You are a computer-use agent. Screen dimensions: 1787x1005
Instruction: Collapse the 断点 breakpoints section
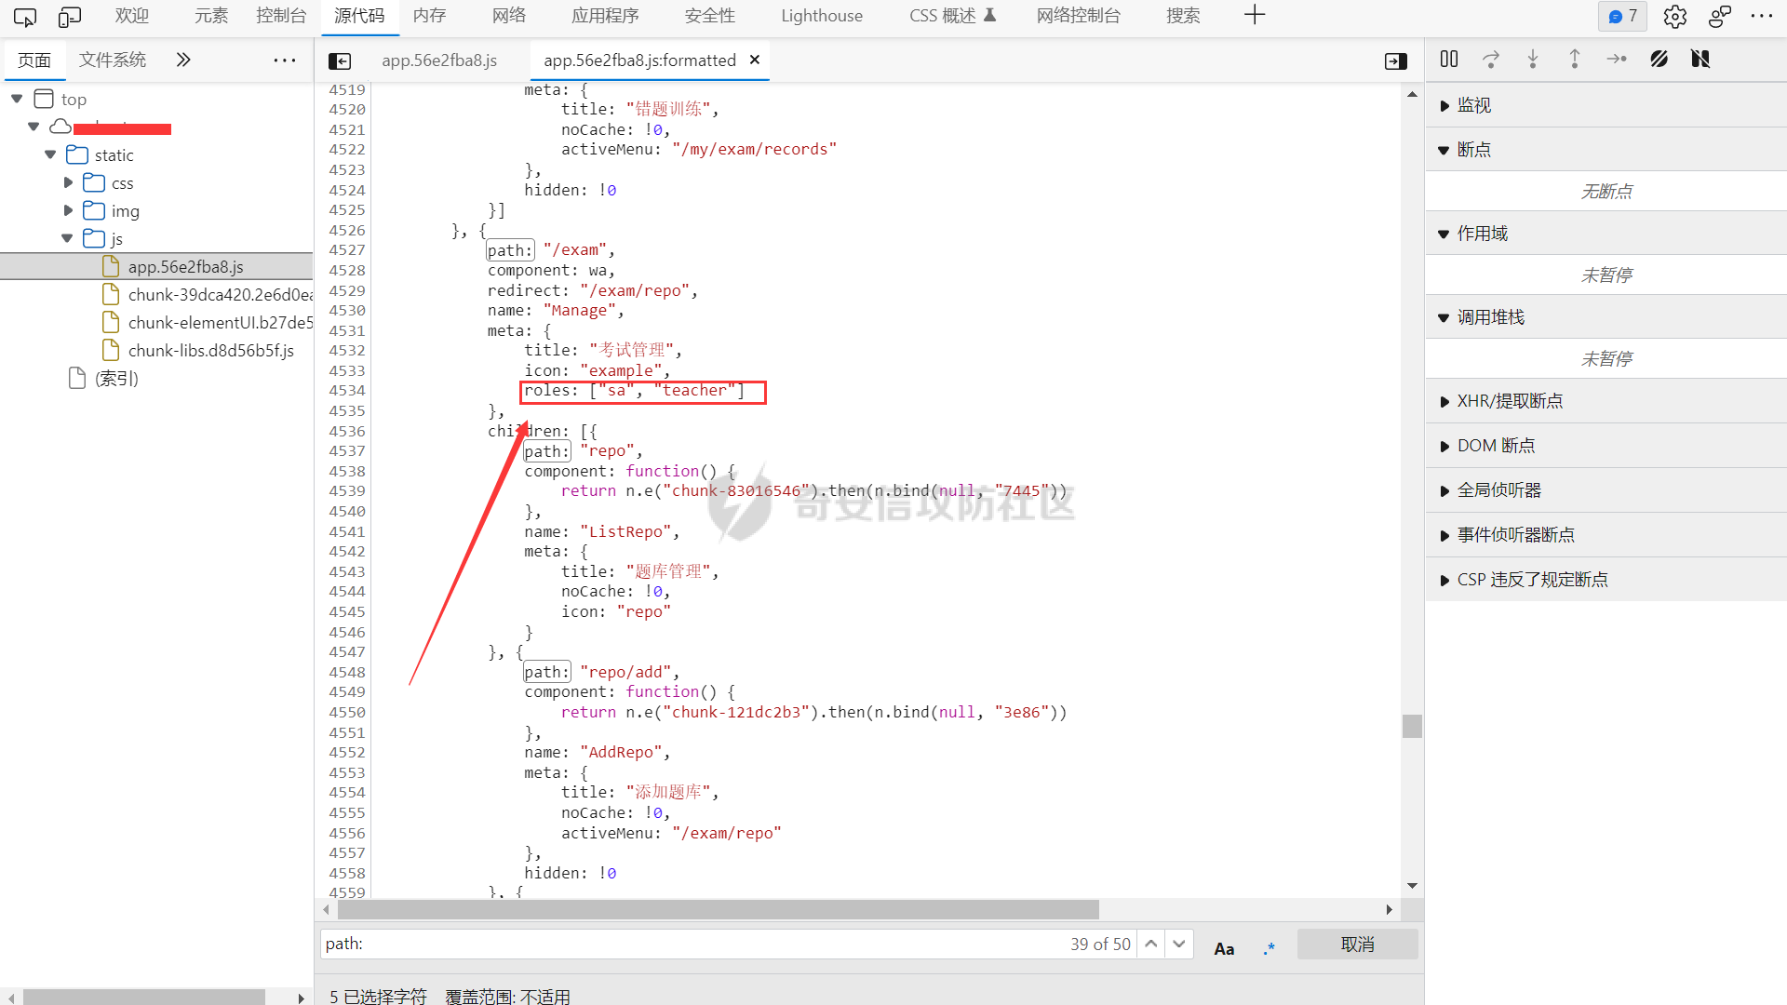click(x=1606, y=150)
